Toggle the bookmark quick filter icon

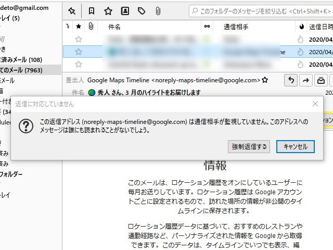92,11
